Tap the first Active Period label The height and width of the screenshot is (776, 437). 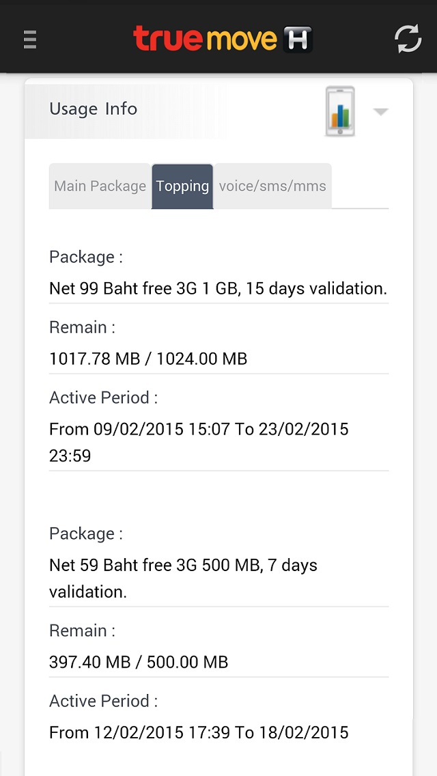pyautogui.click(x=103, y=398)
